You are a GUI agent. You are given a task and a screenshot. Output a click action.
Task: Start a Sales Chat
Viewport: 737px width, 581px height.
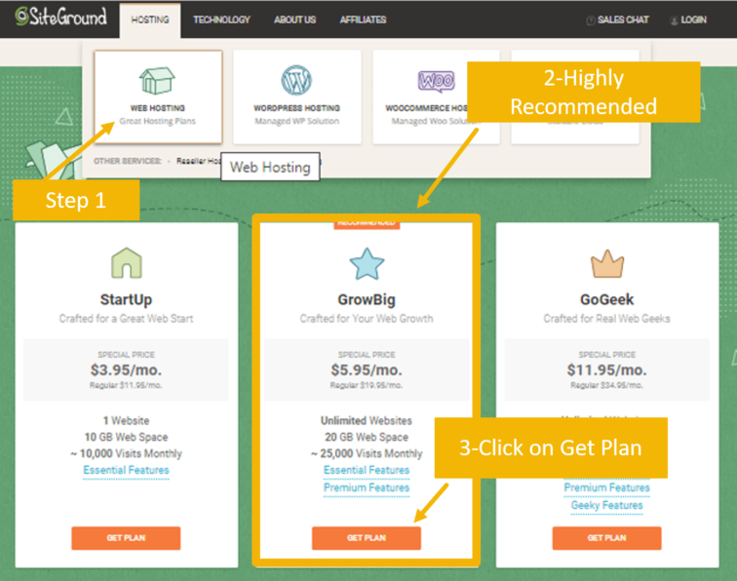[x=618, y=19]
